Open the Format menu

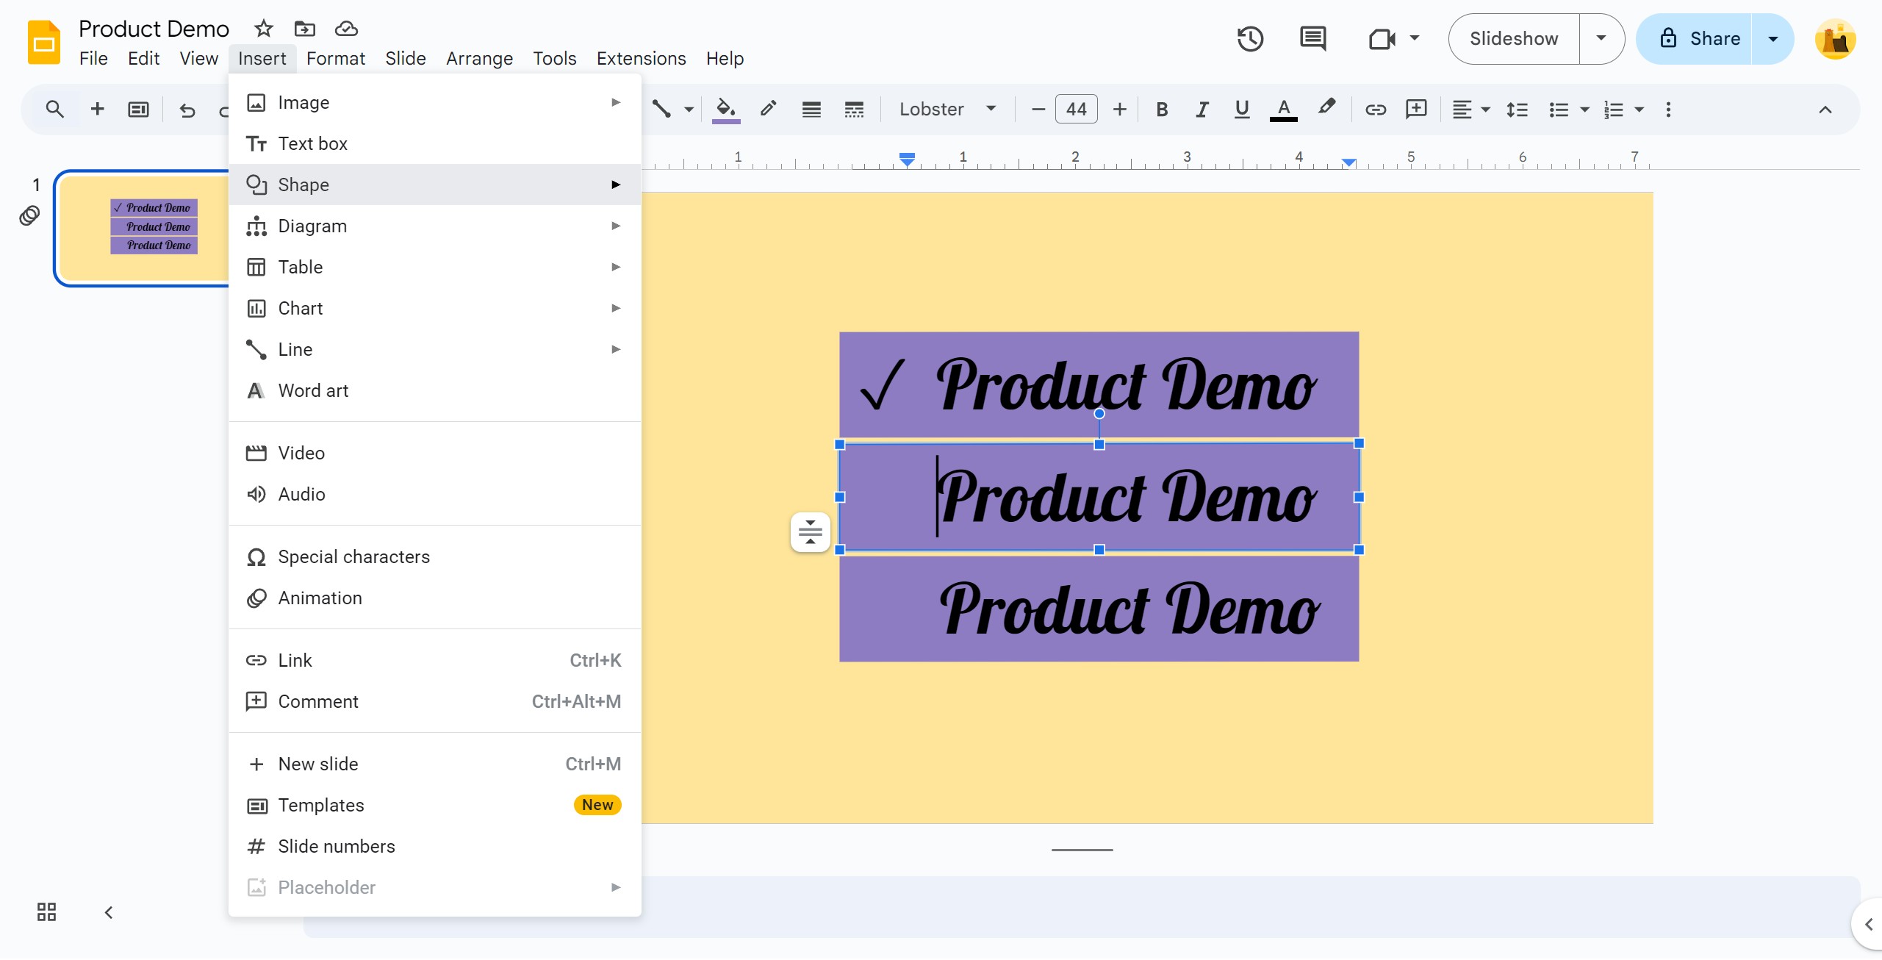pos(335,58)
